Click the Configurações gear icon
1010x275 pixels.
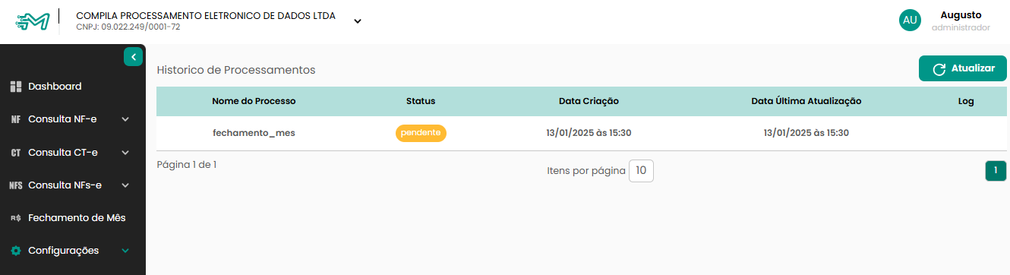click(x=15, y=251)
